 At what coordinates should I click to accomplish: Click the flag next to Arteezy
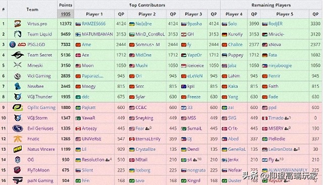click(x=78, y=129)
